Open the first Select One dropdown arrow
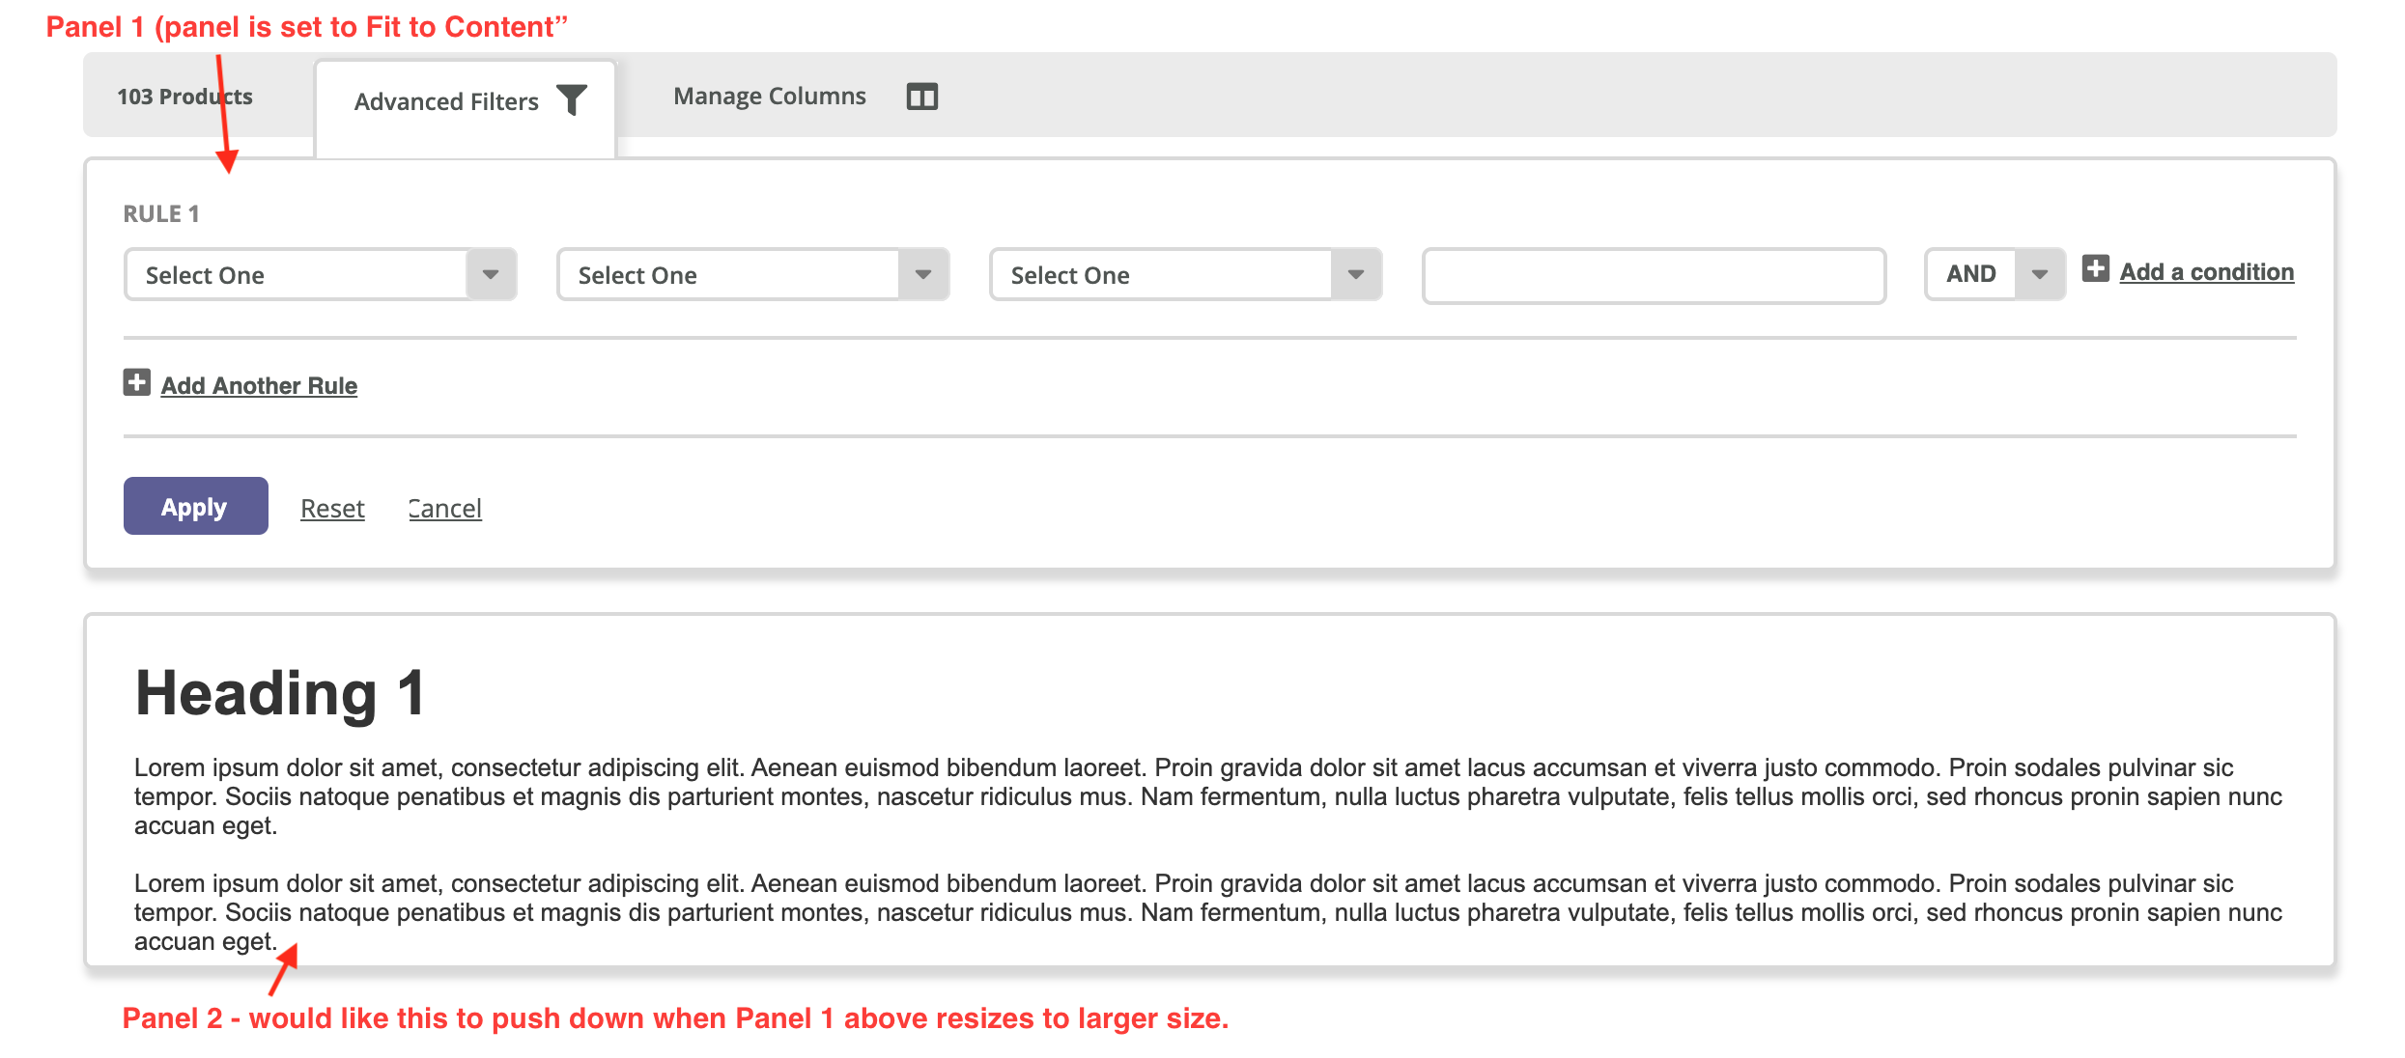2405x1058 pixels. pyautogui.click(x=491, y=275)
